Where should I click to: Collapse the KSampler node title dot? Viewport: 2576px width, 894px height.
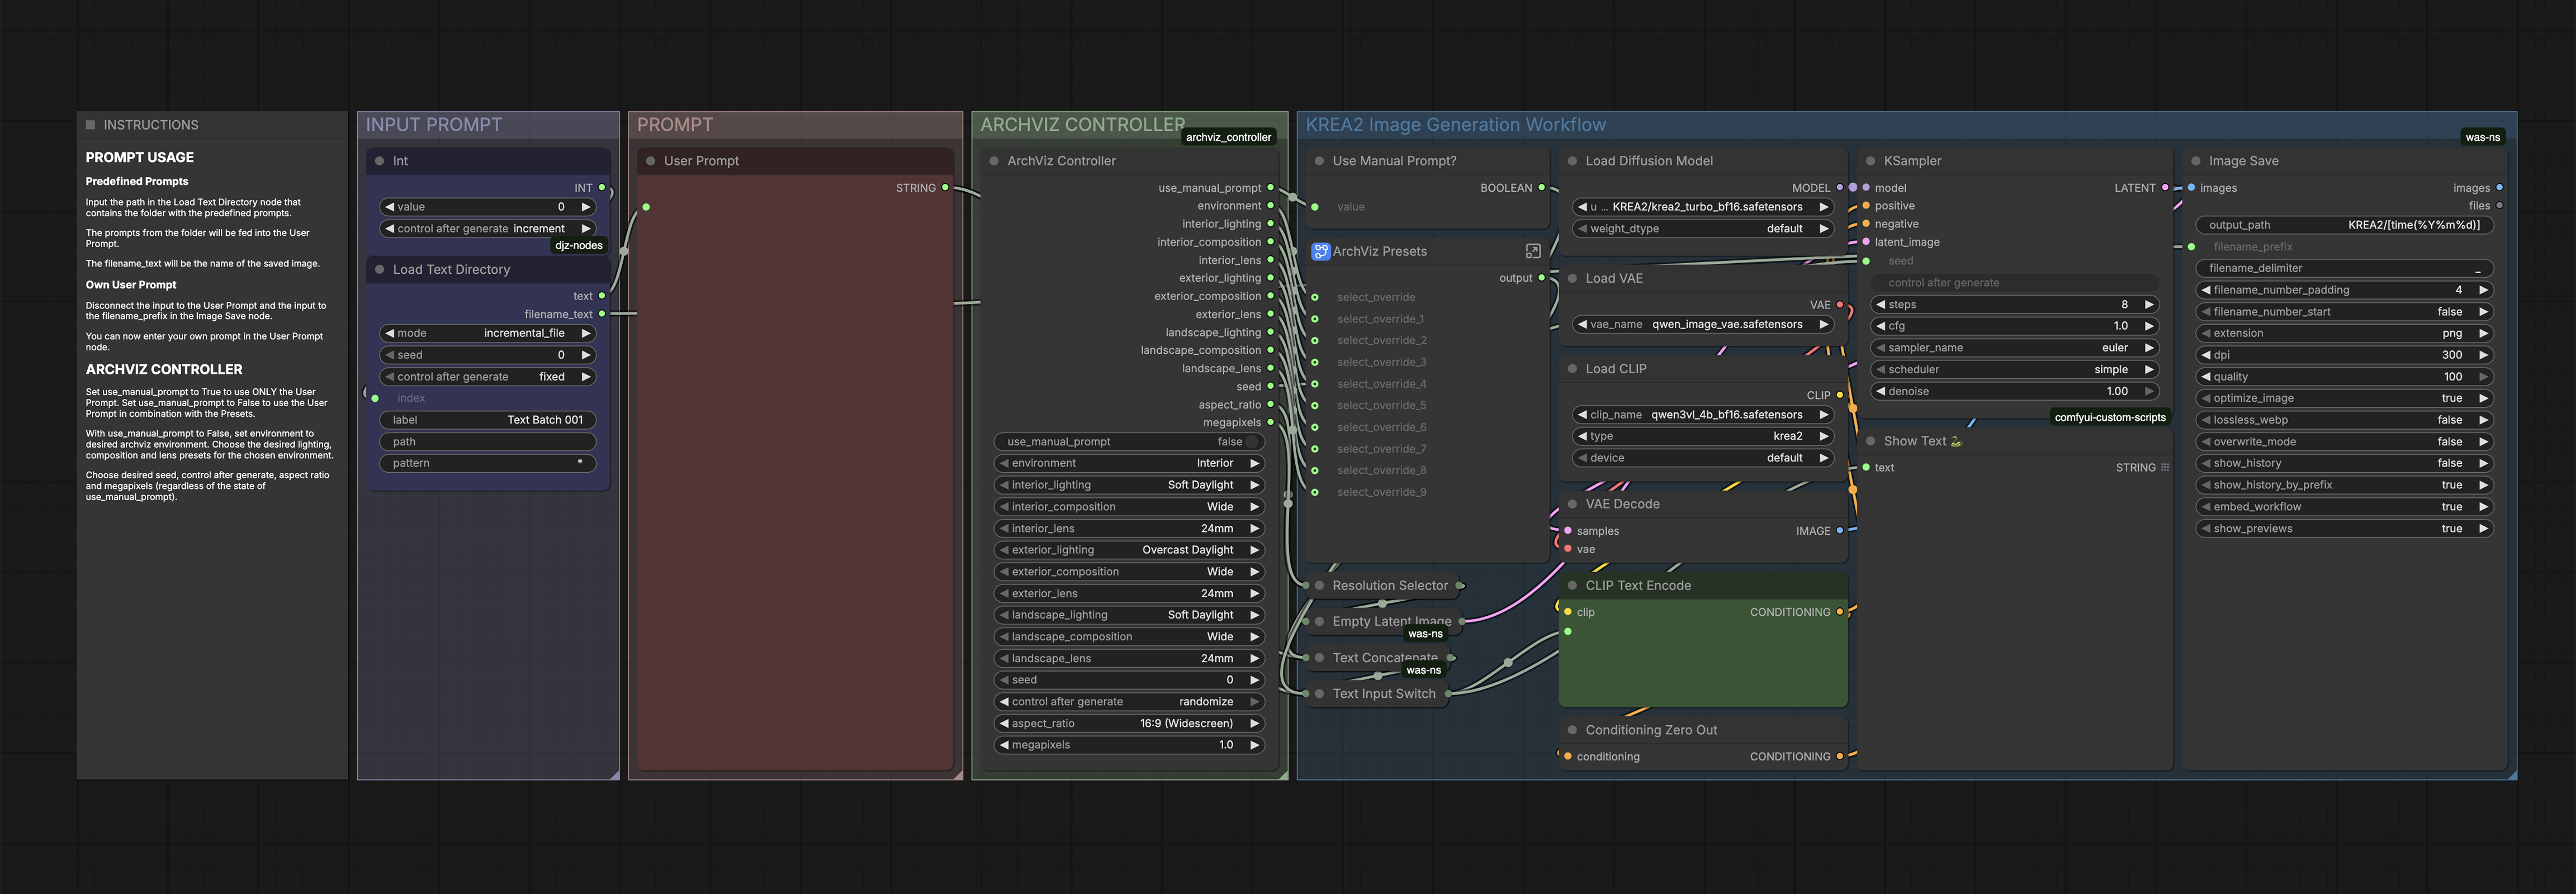(x=1871, y=161)
